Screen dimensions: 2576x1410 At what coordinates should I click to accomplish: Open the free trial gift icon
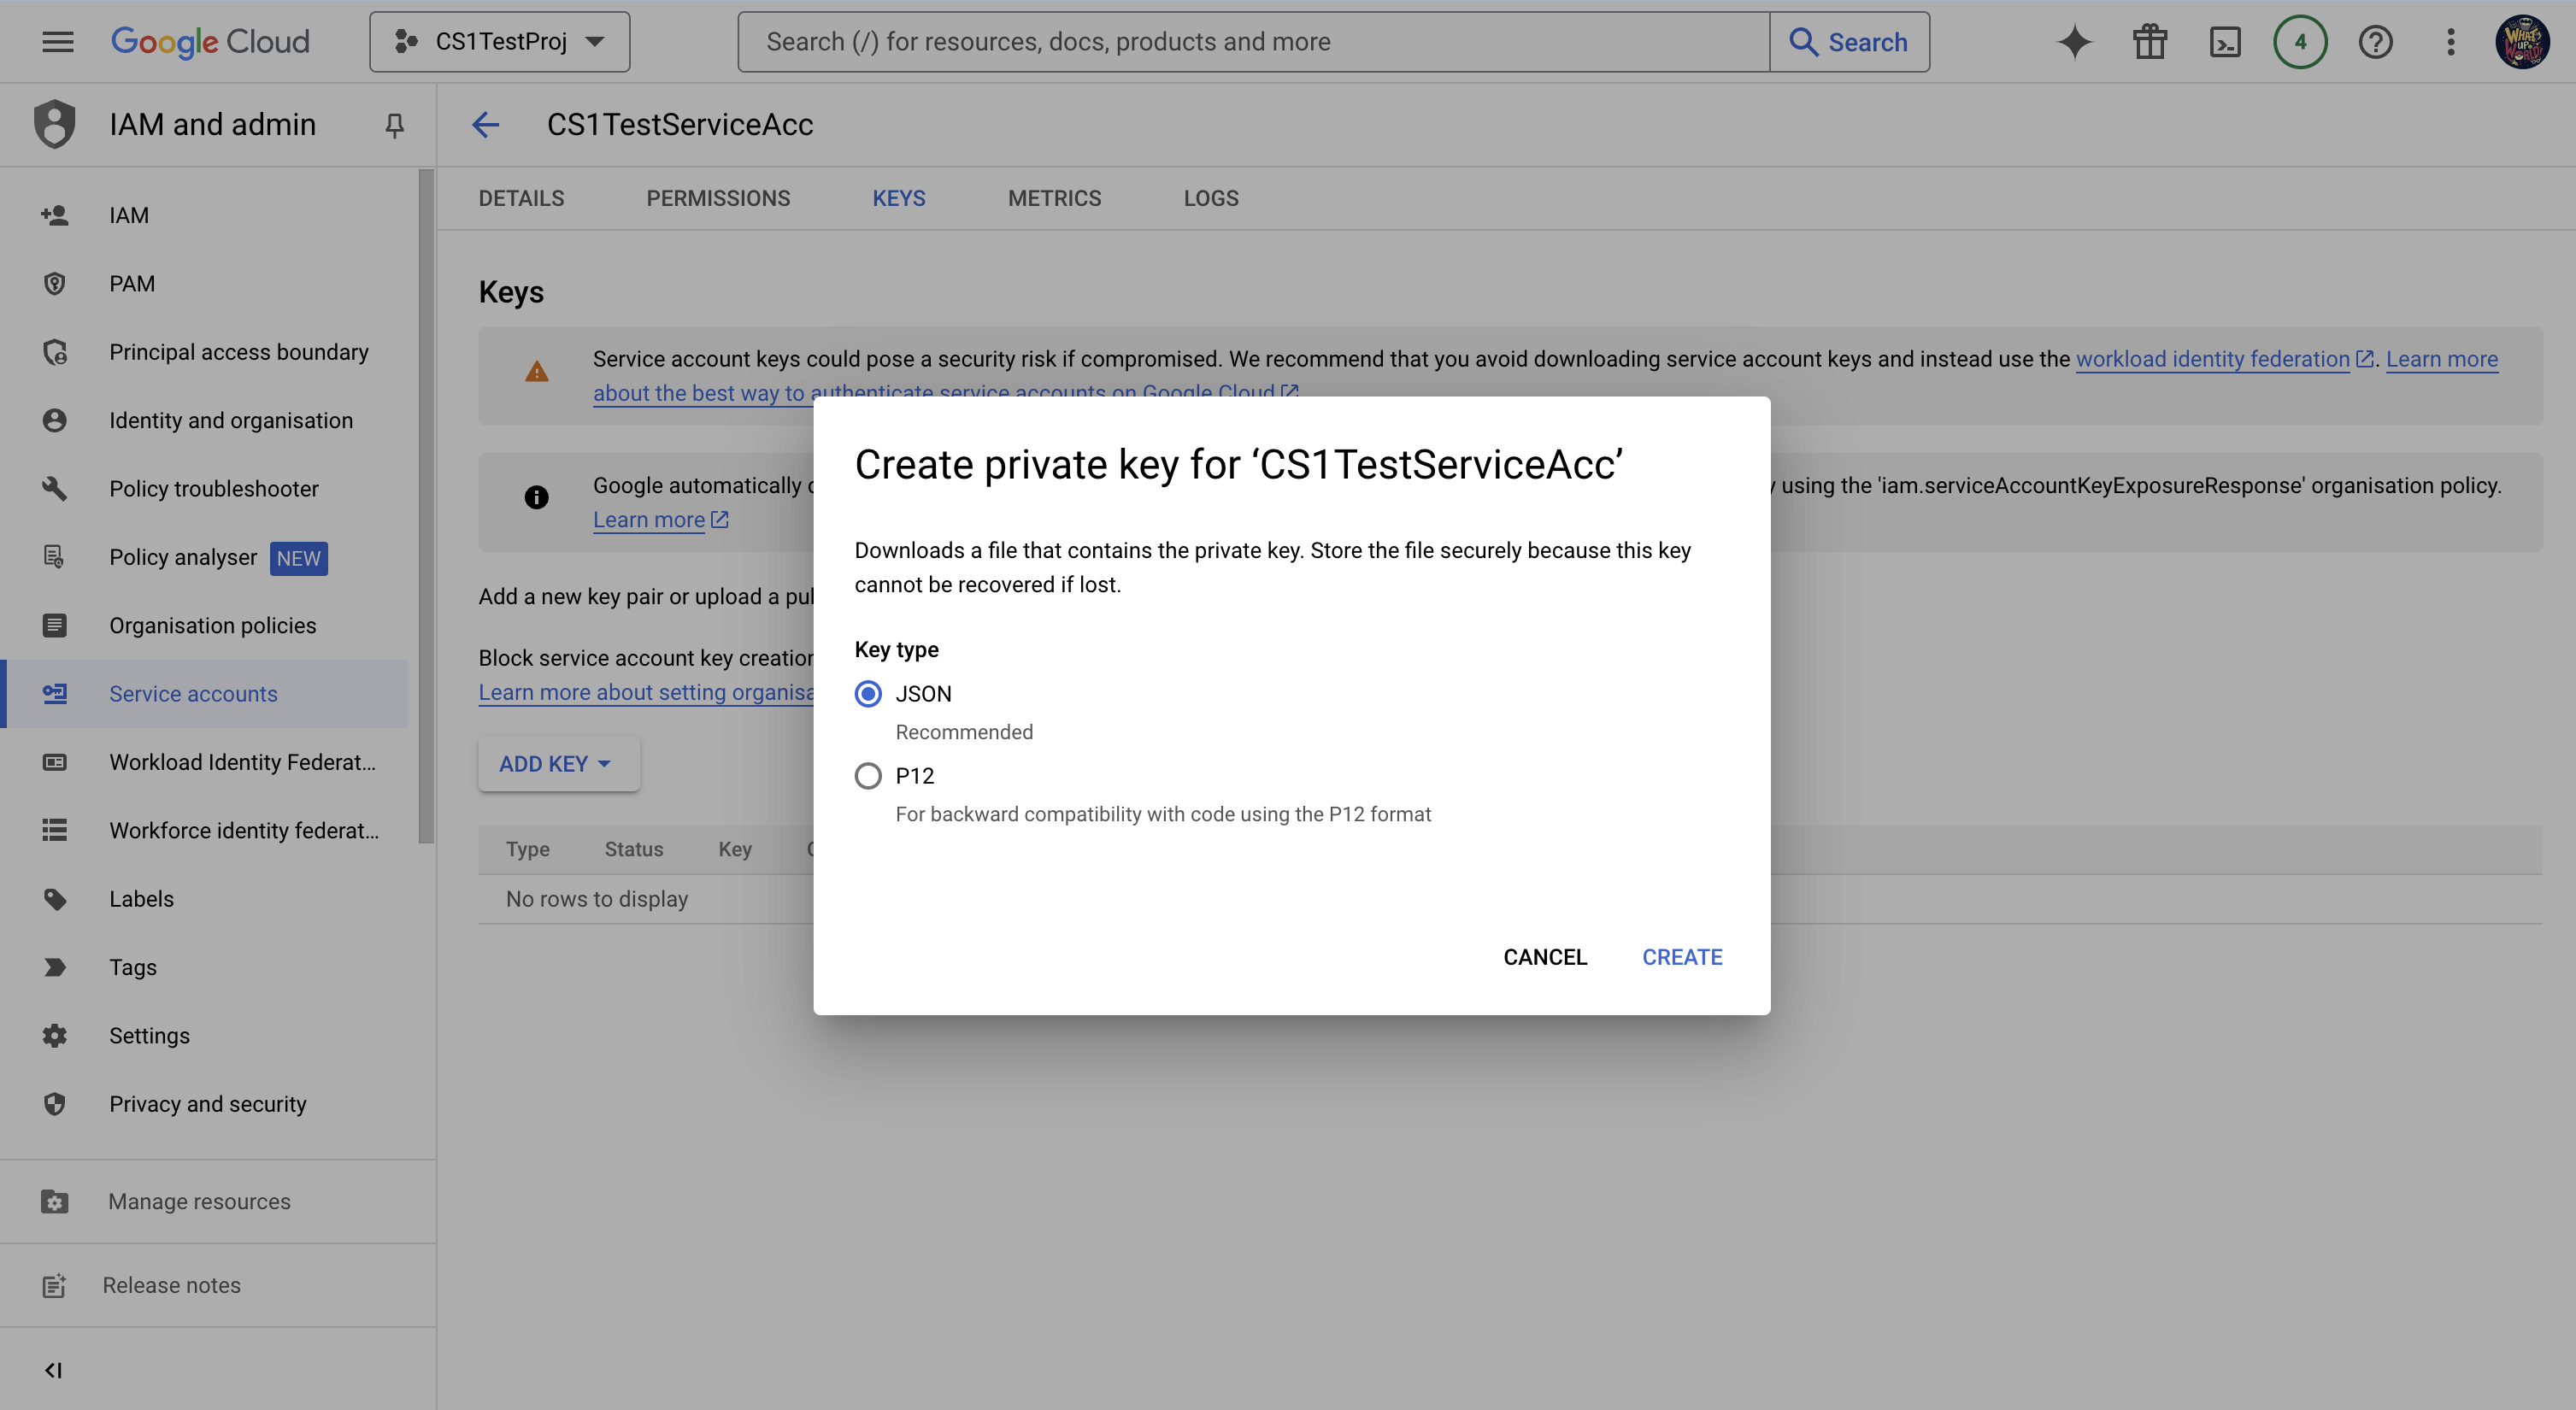[x=2149, y=42]
